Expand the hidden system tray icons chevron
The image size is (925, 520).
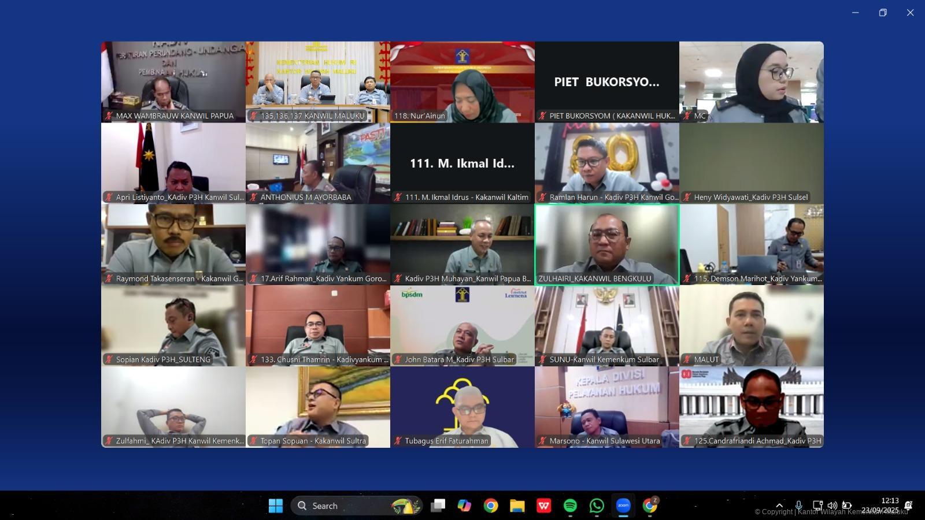[779, 506]
